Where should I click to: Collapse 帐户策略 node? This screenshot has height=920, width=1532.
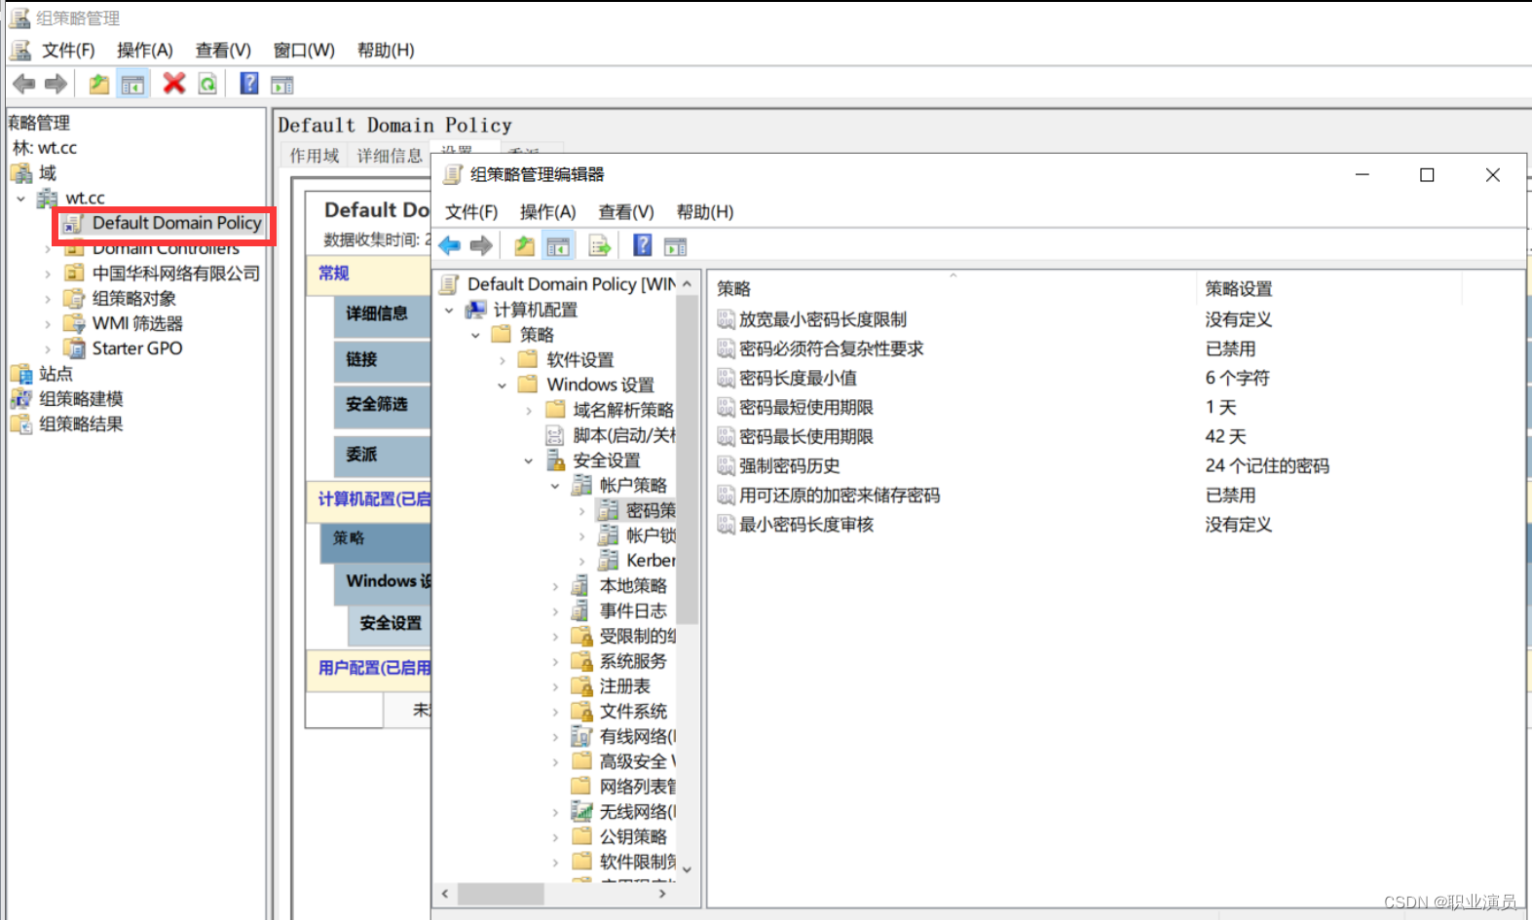click(x=554, y=486)
